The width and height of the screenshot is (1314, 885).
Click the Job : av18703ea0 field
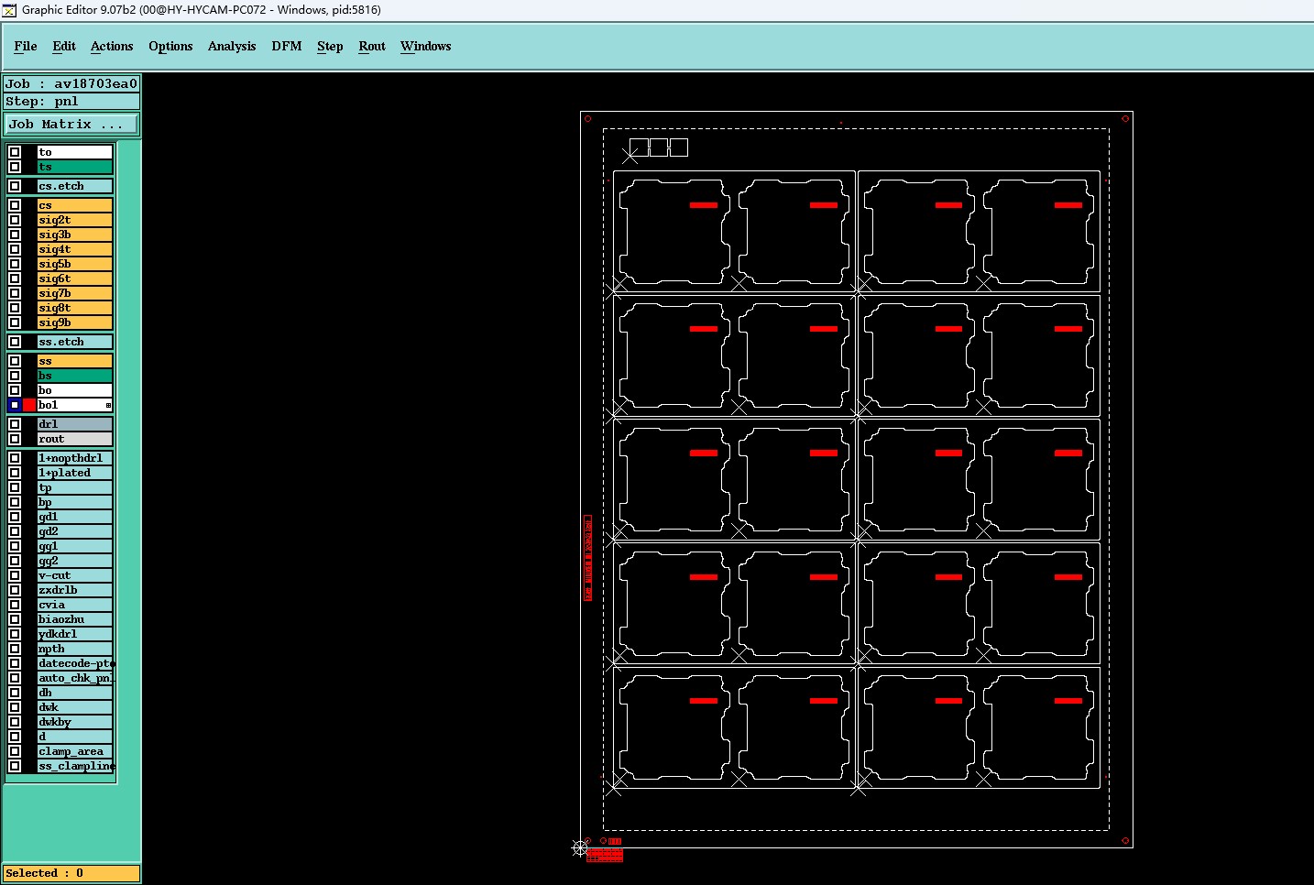(x=71, y=83)
